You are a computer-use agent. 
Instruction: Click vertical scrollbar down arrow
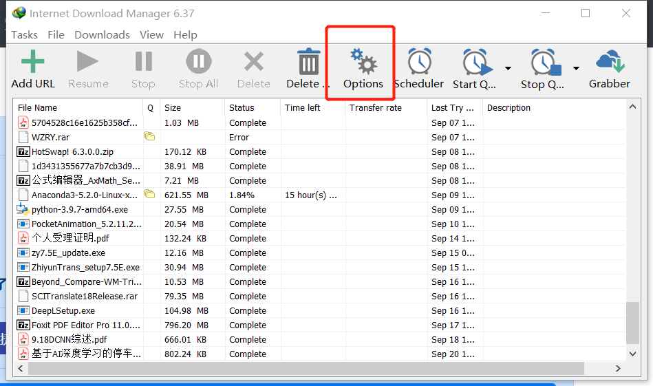tap(632, 354)
